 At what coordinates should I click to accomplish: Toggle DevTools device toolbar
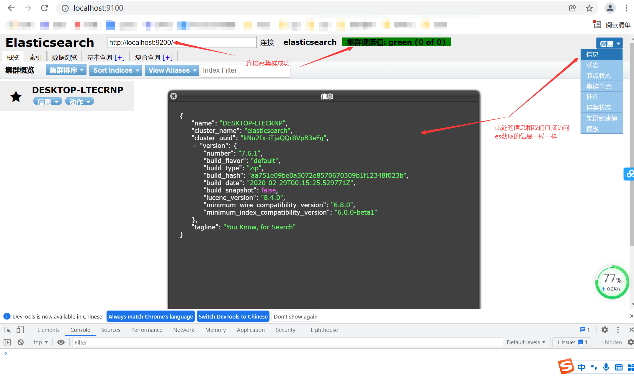point(20,330)
